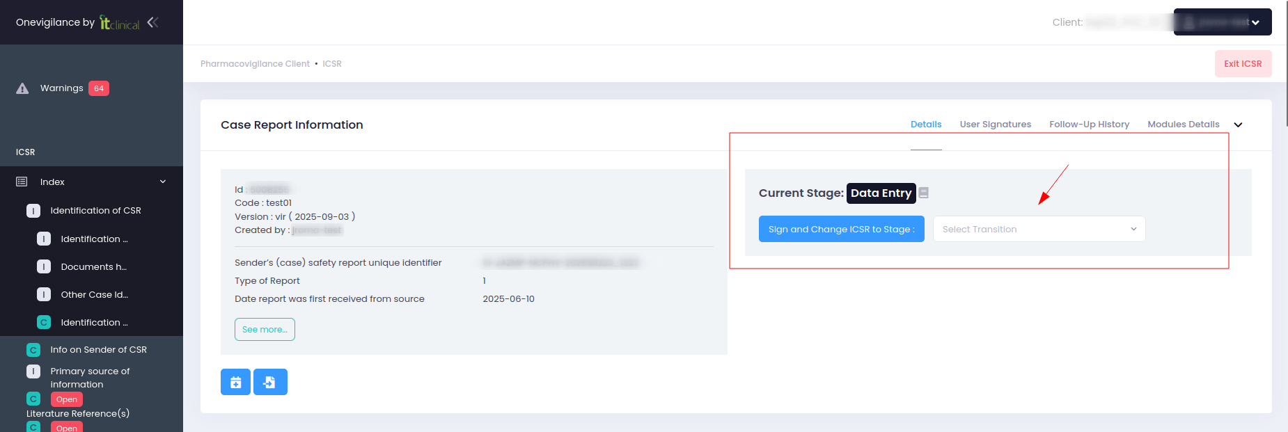Image resolution: width=1288 pixels, height=432 pixels.
Task: Click the Warnings menu item
Action: click(62, 88)
